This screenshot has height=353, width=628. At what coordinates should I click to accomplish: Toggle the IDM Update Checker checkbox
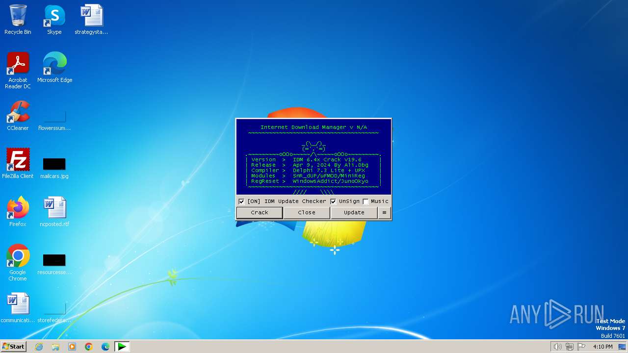241,201
